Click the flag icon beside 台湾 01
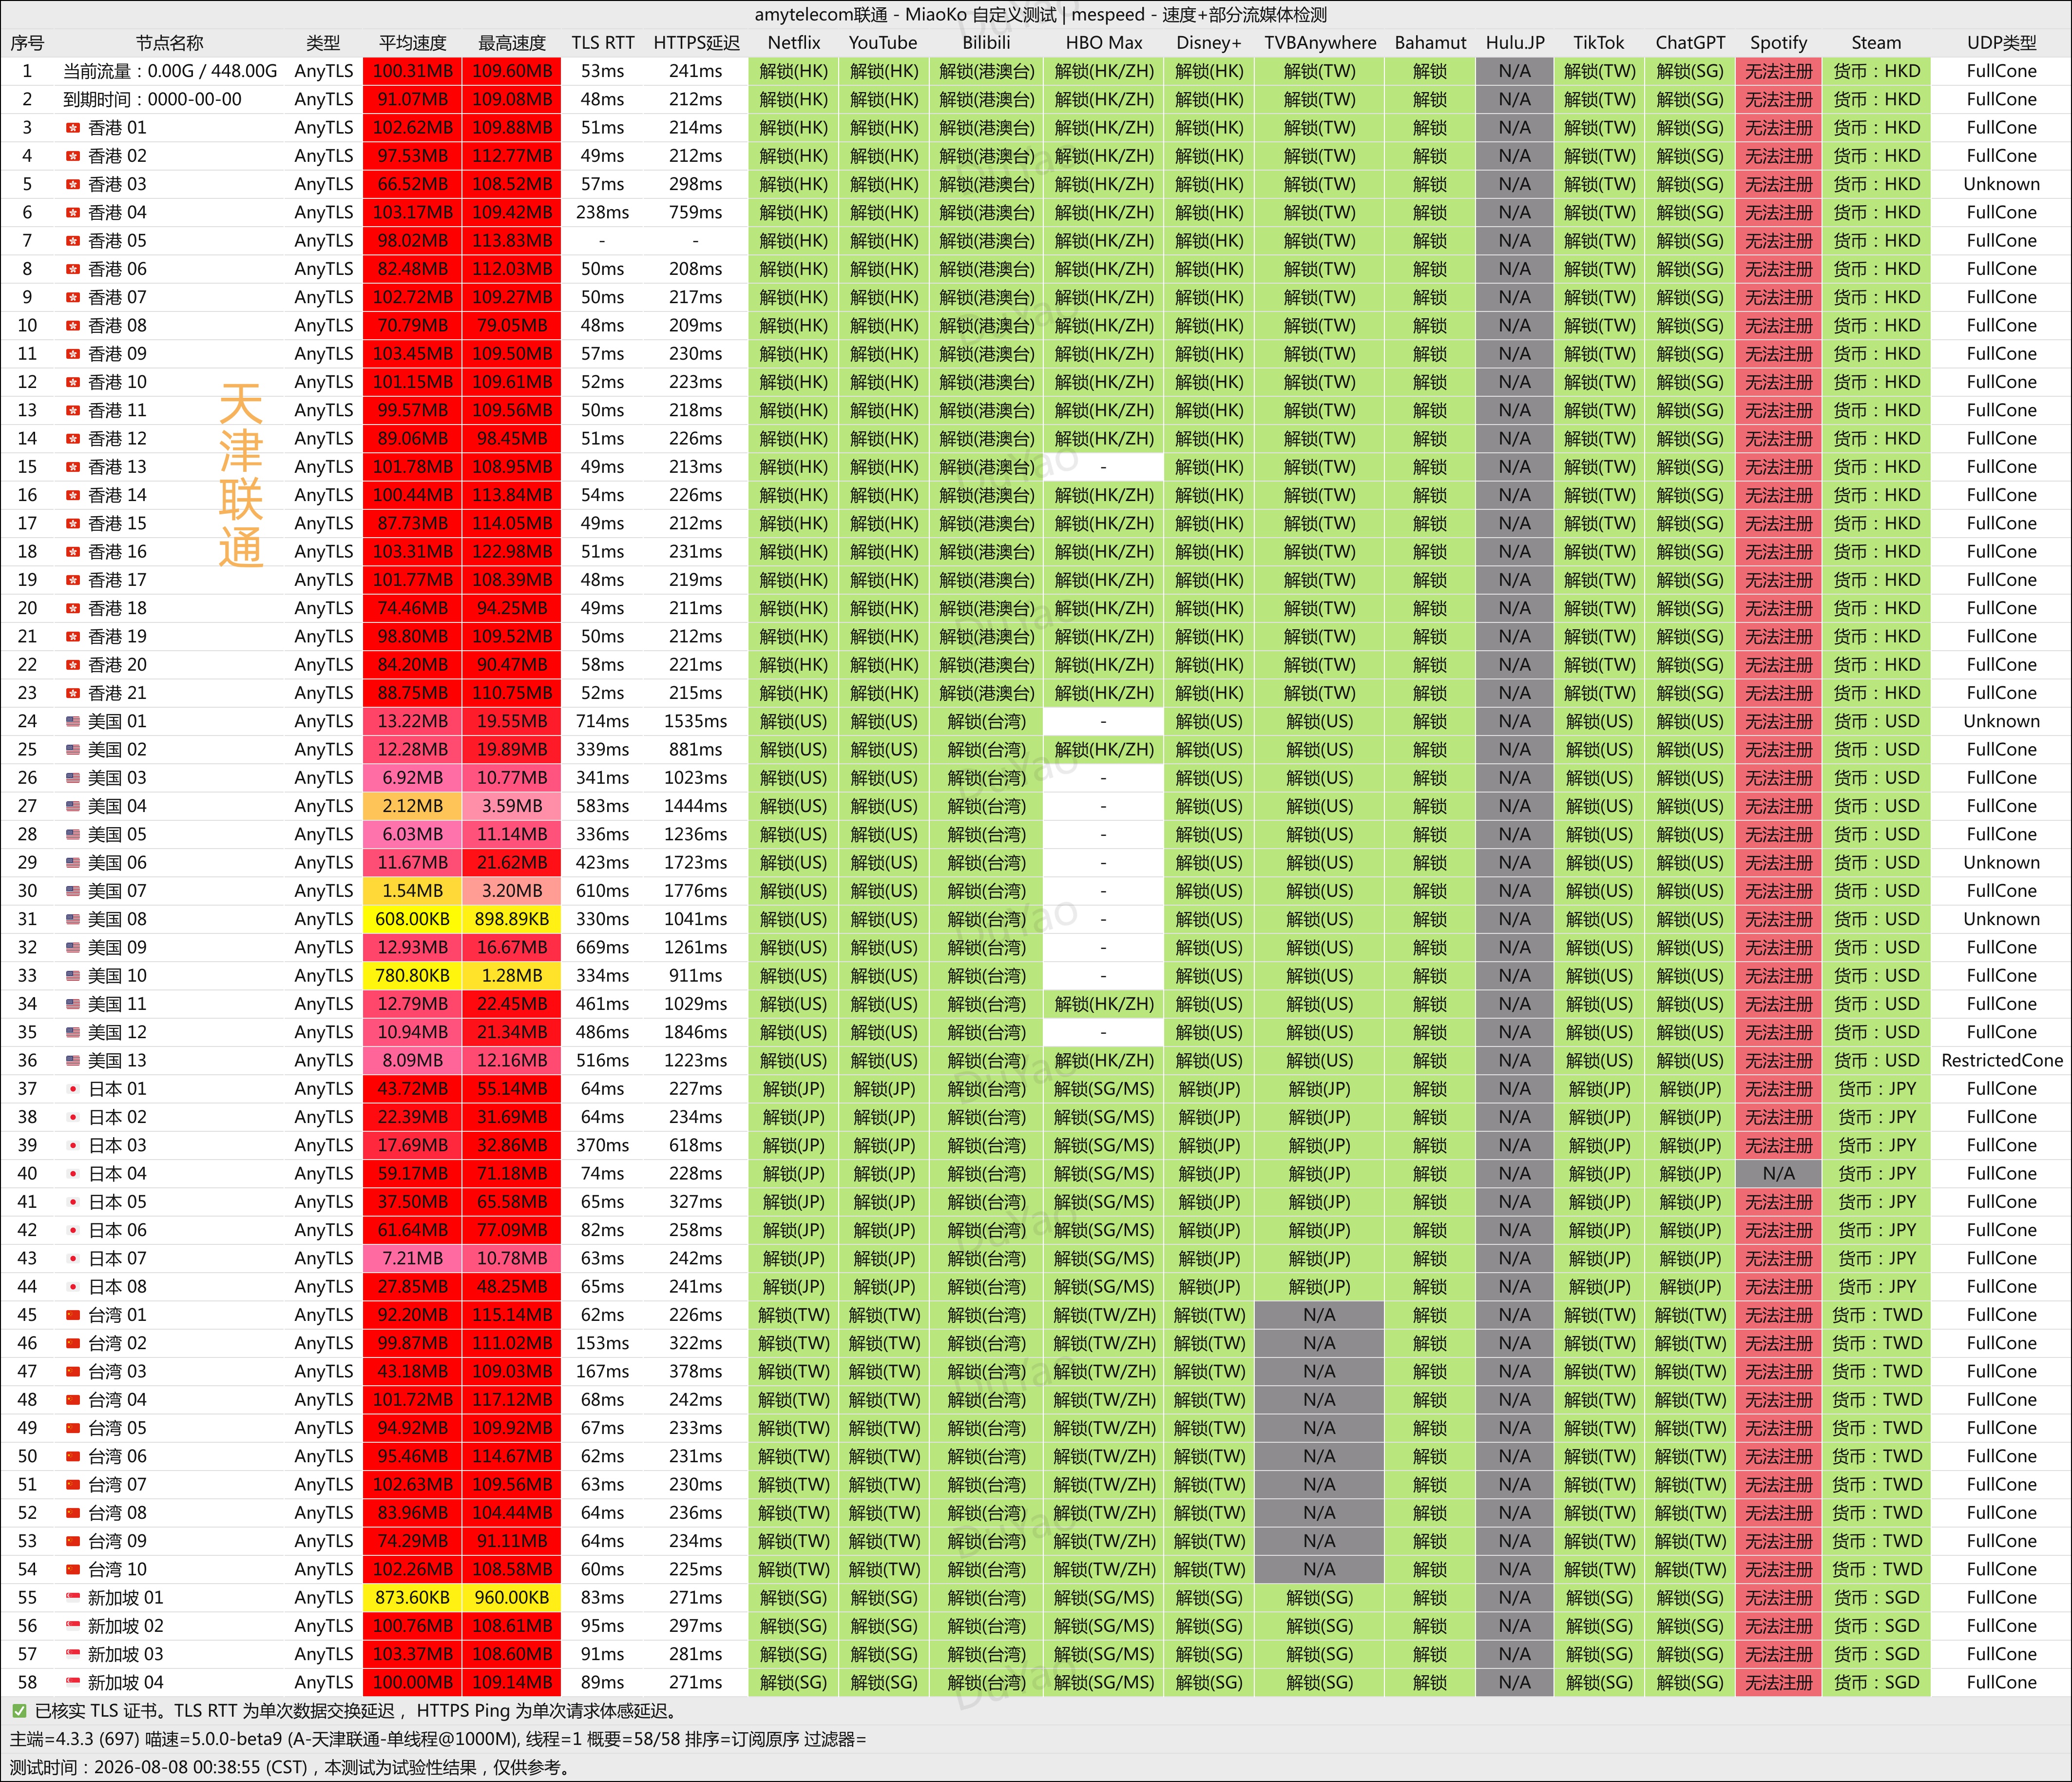This screenshot has height=1782, width=2072. [72, 1315]
